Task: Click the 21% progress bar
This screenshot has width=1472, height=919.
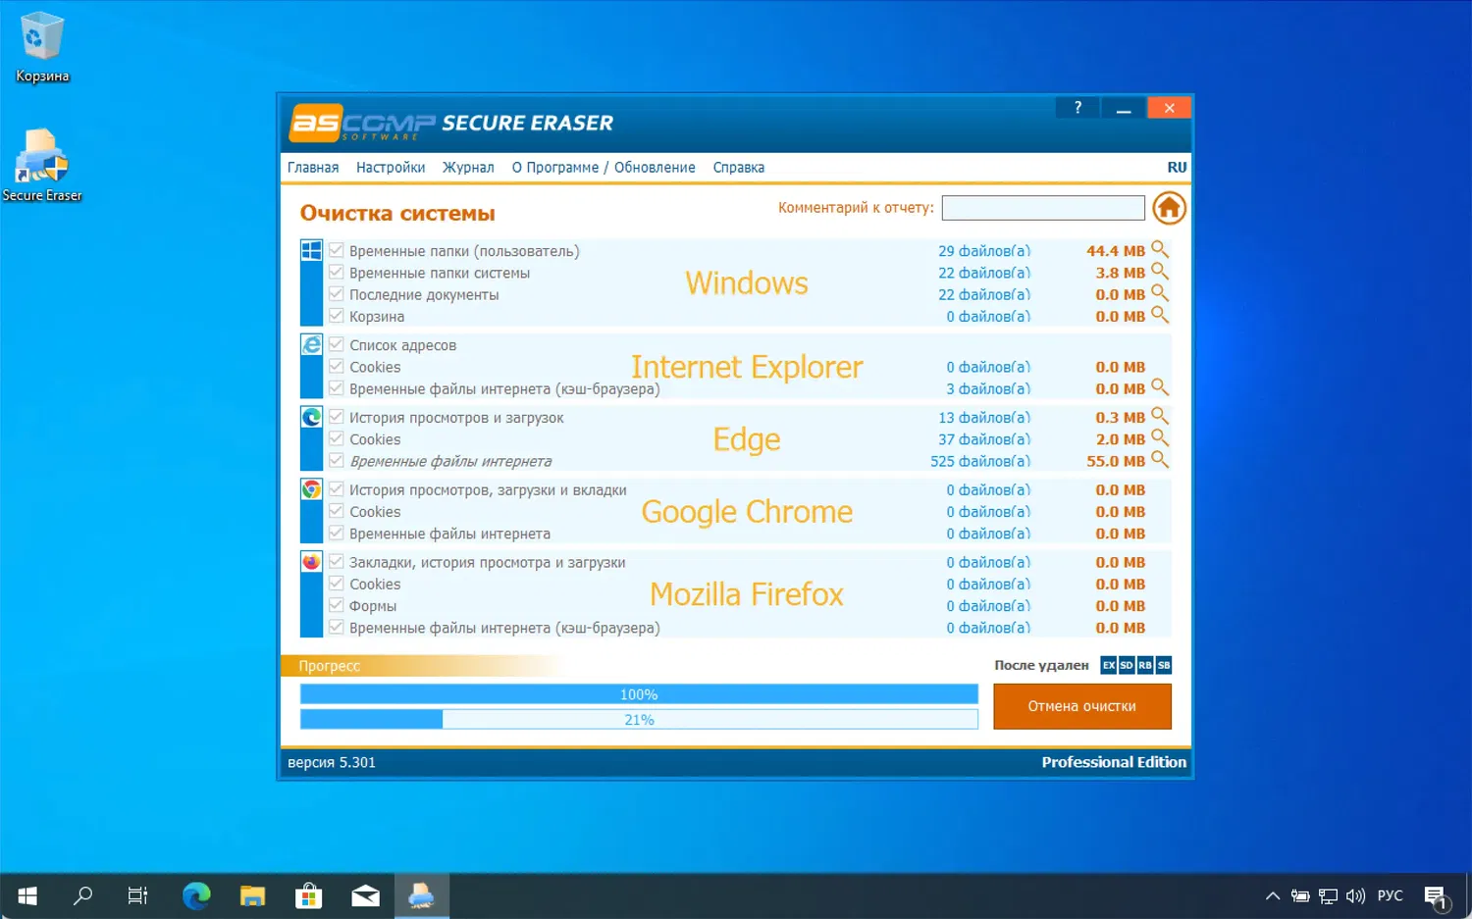Action: click(638, 719)
